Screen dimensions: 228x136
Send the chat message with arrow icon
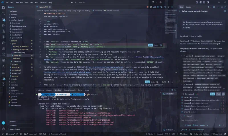[223, 125]
